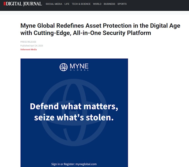
Task: Click the myneglobal.com sign-in text
Action: click(74, 164)
